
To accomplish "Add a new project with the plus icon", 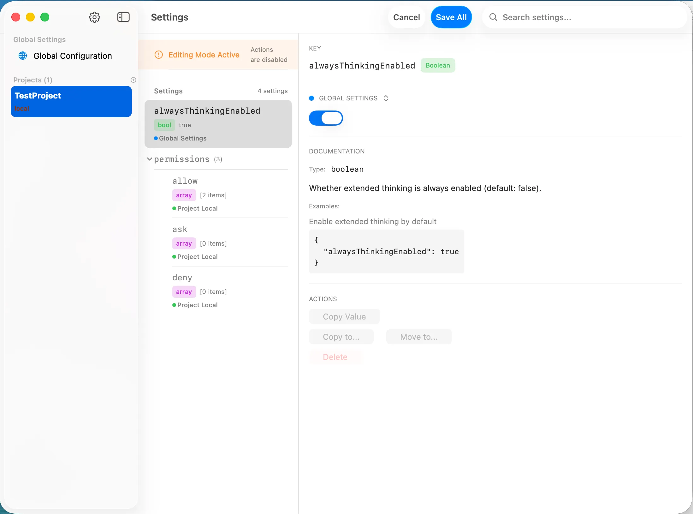I will tap(133, 80).
